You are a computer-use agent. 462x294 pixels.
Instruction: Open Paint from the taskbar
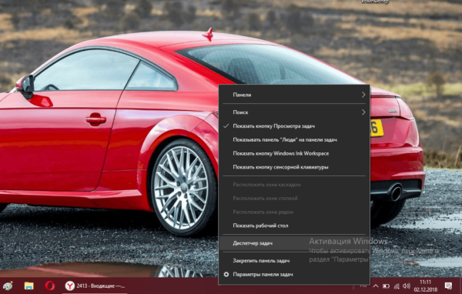8,286
